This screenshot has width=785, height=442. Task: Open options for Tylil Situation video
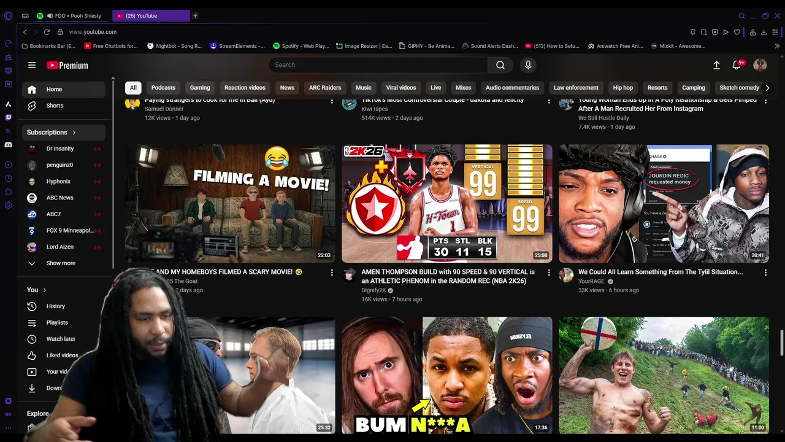pyautogui.click(x=765, y=273)
